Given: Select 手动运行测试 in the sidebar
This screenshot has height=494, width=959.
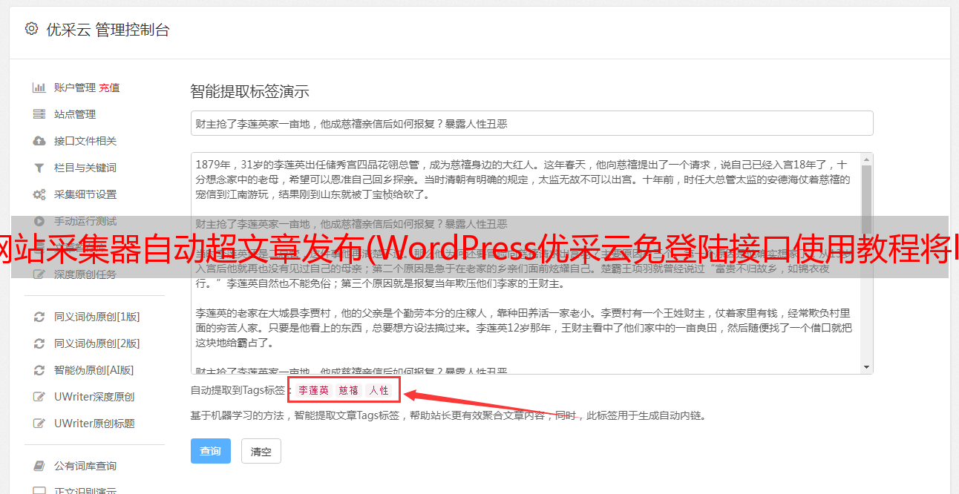Looking at the screenshot, I should point(85,221).
